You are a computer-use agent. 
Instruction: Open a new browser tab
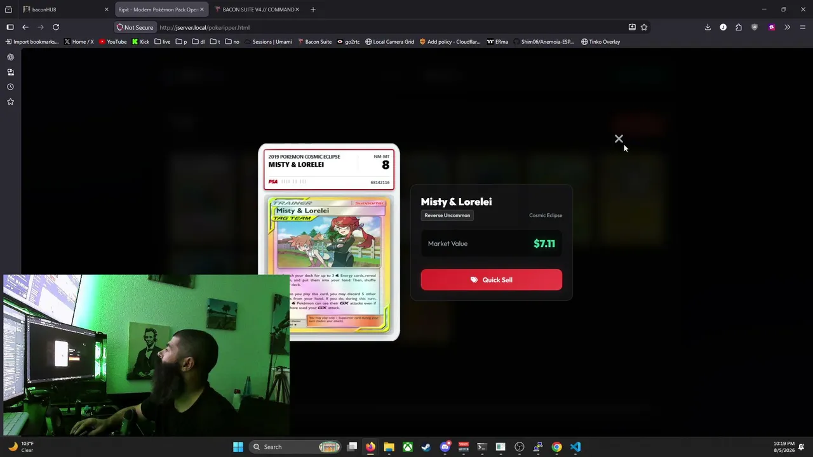[312, 10]
